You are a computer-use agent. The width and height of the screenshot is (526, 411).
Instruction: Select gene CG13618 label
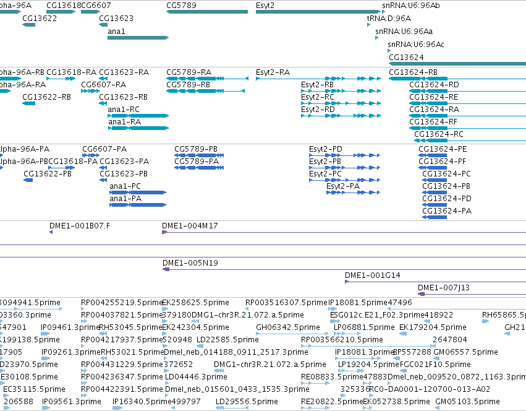(x=64, y=6)
